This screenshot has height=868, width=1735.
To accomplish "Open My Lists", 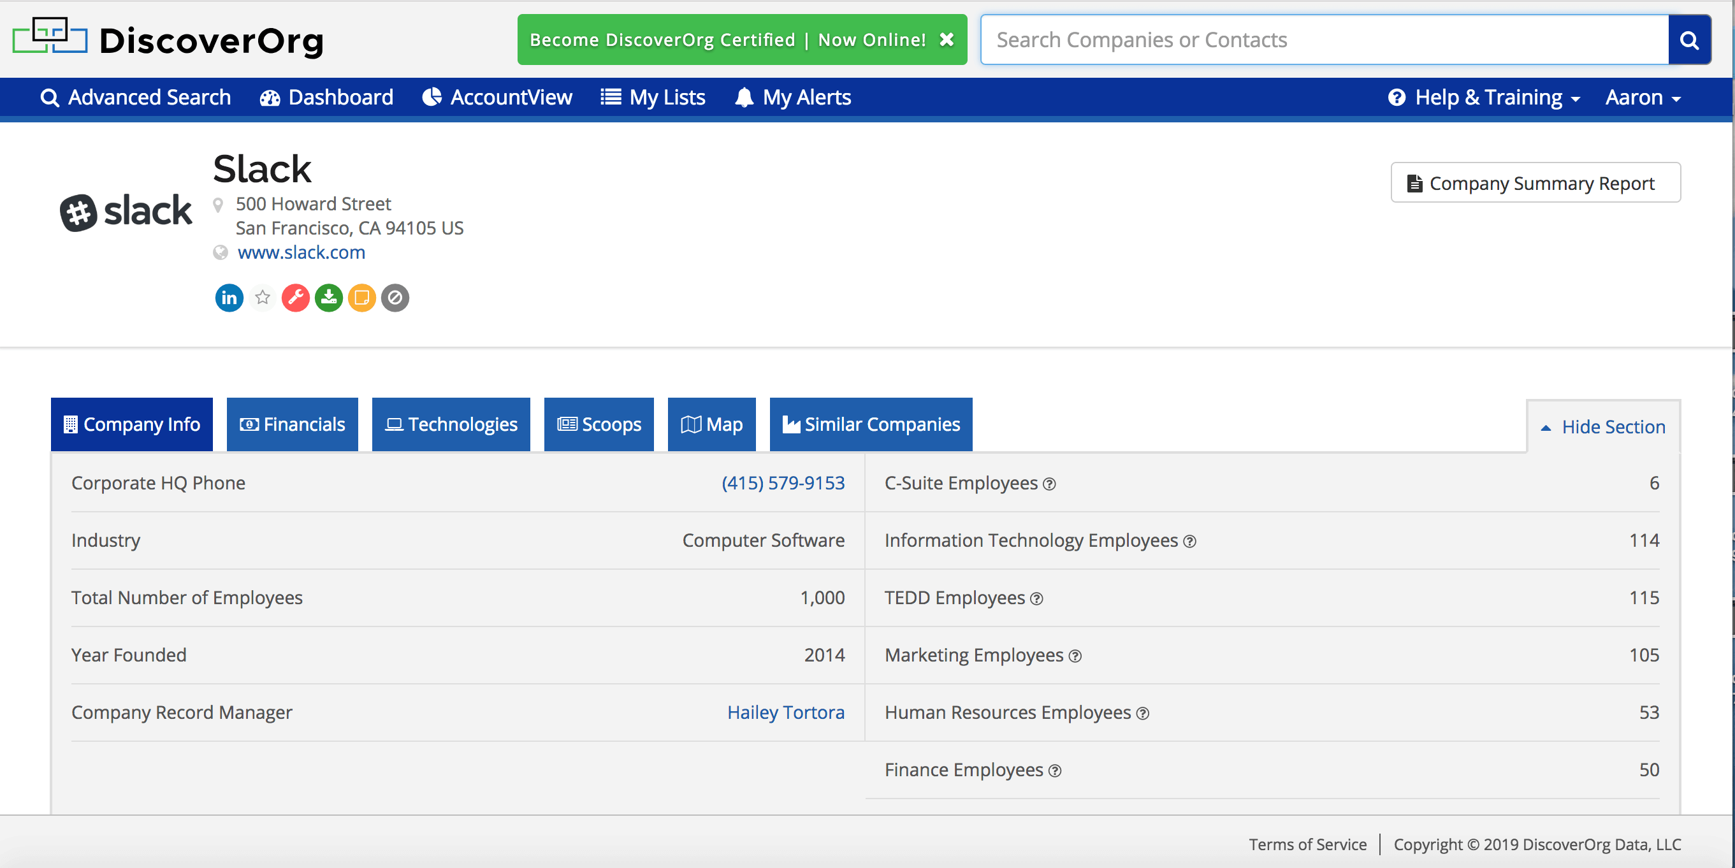I will click(653, 98).
